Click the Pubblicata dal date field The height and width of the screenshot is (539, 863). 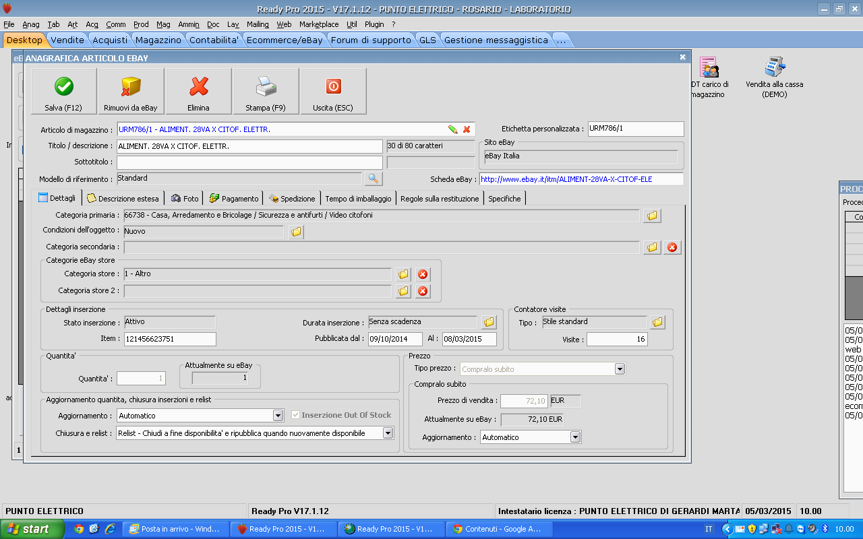point(395,339)
